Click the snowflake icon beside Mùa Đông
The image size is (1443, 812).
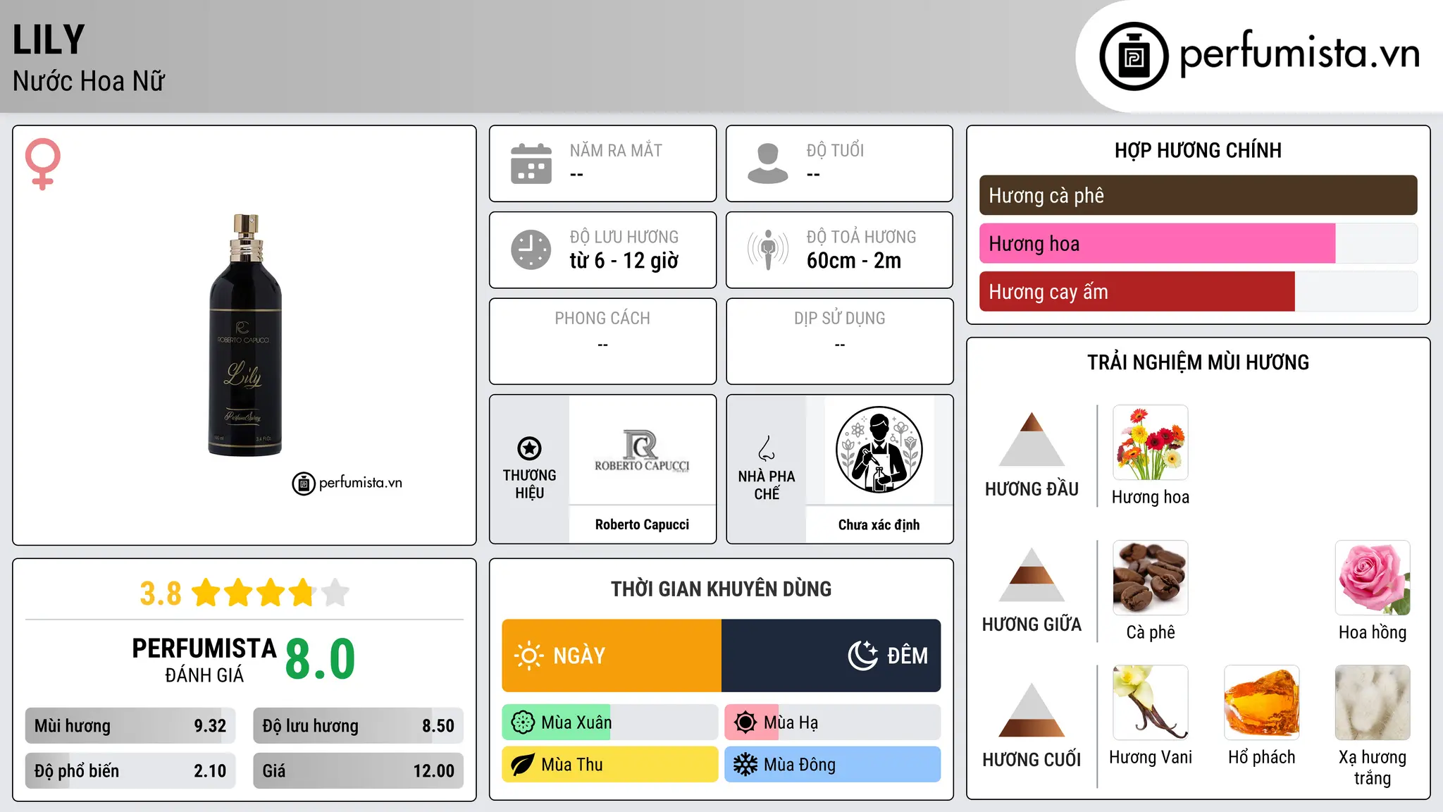745,765
